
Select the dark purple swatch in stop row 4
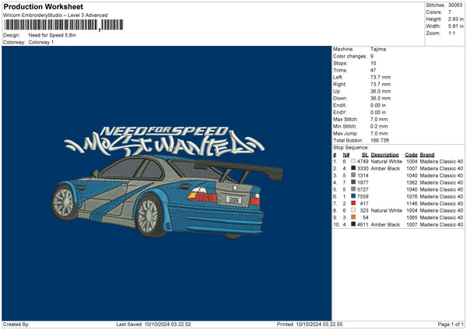pyautogui.click(x=353, y=182)
